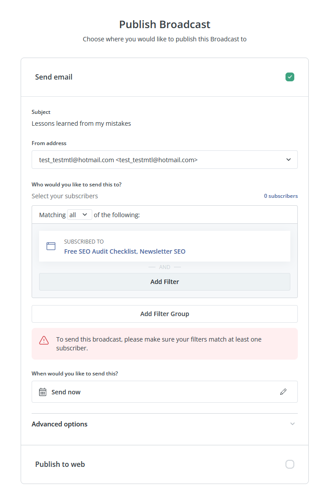This screenshot has width=318, height=495.
Task: Open the Matching all dropdown
Action: [79, 215]
